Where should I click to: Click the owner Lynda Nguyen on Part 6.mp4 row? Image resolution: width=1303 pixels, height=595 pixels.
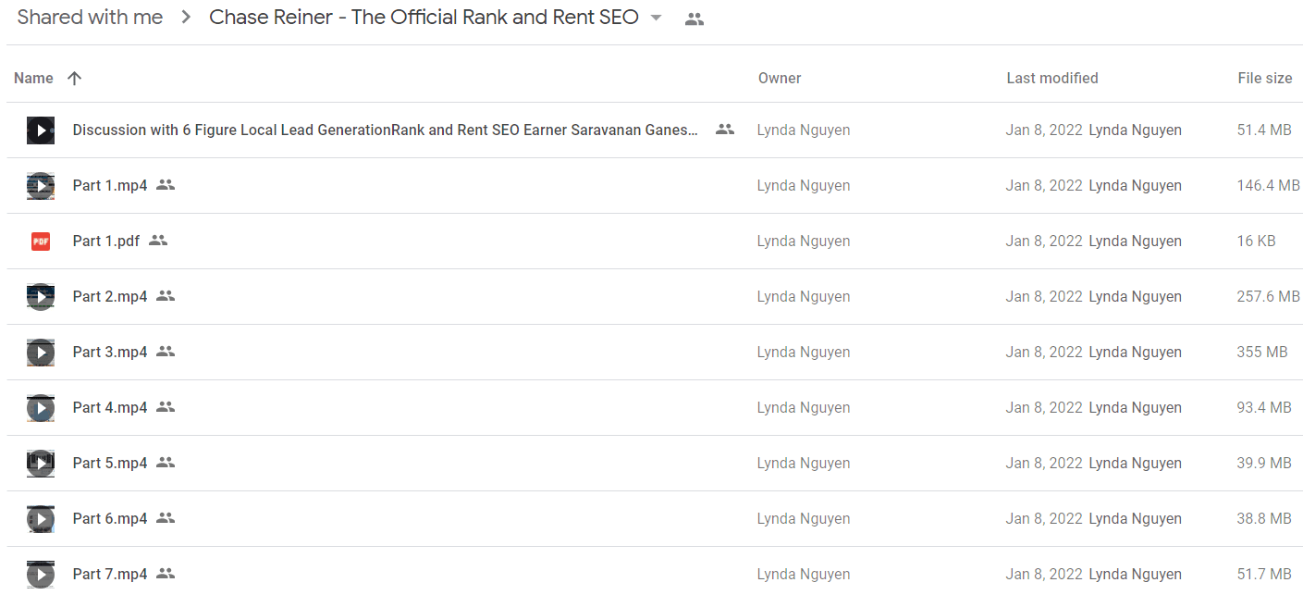pyautogui.click(x=804, y=518)
